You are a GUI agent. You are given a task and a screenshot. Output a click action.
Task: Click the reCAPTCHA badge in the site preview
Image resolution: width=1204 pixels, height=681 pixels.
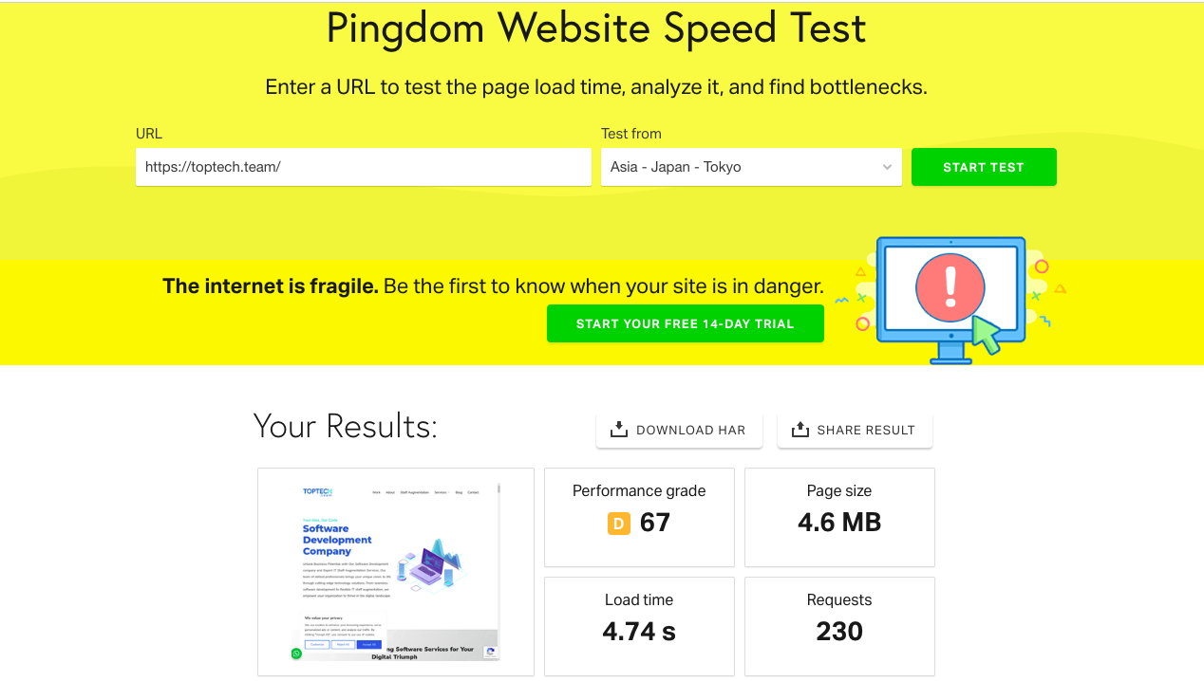[x=491, y=653]
